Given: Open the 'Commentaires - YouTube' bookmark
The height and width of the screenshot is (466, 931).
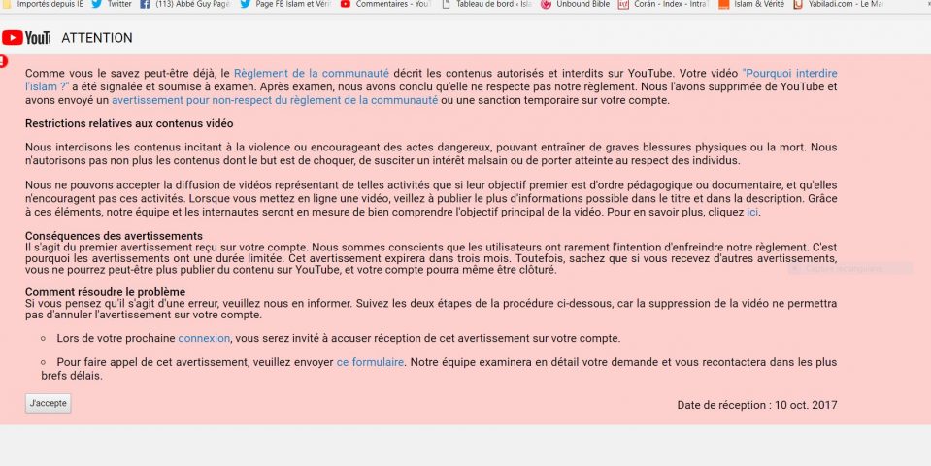Looking at the screenshot, I should pyautogui.click(x=386, y=4).
